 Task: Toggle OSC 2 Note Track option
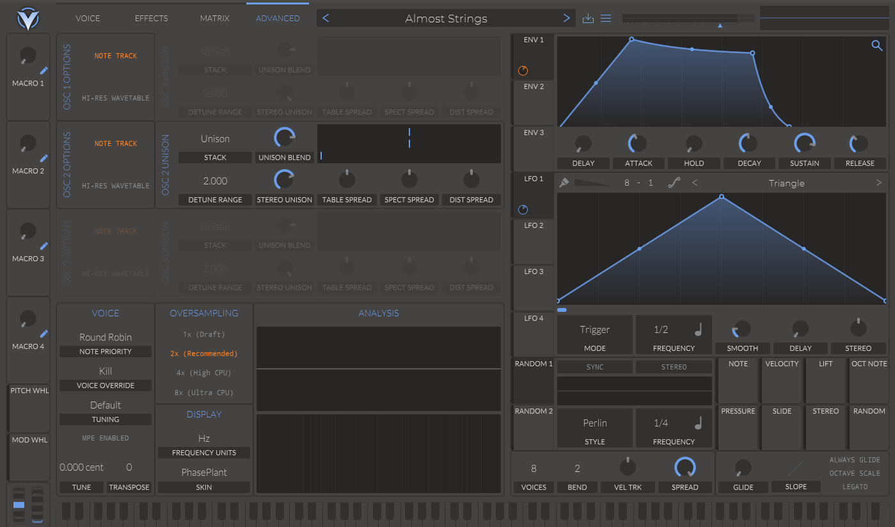(x=116, y=143)
